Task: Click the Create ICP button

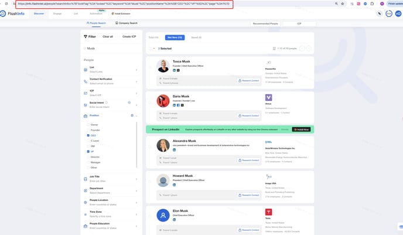Action: 129,36
